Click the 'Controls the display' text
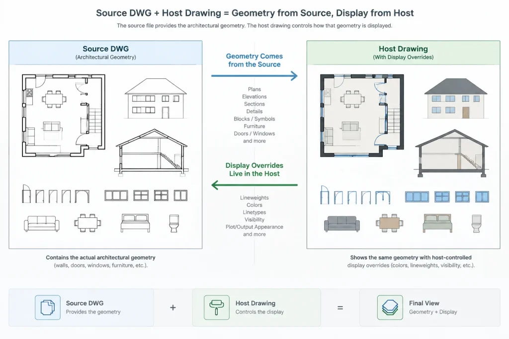 259,312
